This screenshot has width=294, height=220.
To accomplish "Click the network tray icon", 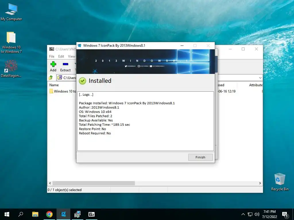I will point(250,214).
